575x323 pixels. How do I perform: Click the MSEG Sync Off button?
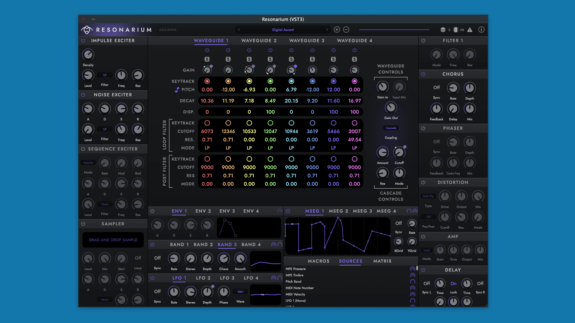(399, 223)
